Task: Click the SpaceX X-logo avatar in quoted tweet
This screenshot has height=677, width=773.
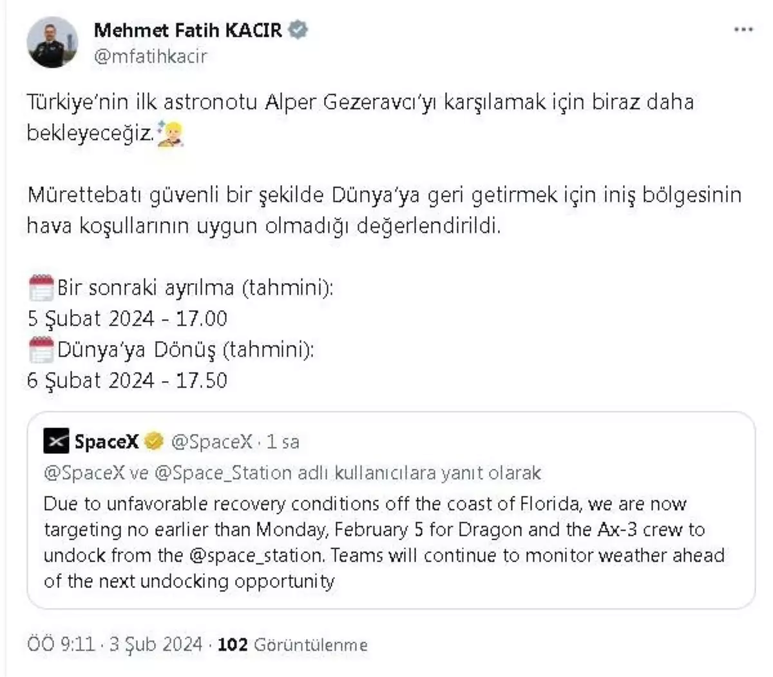Action: coord(57,442)
